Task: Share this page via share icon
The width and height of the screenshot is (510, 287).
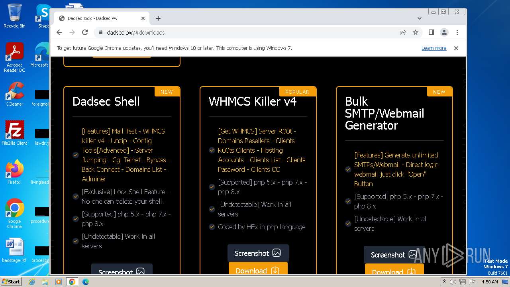Action: point(403,33)
